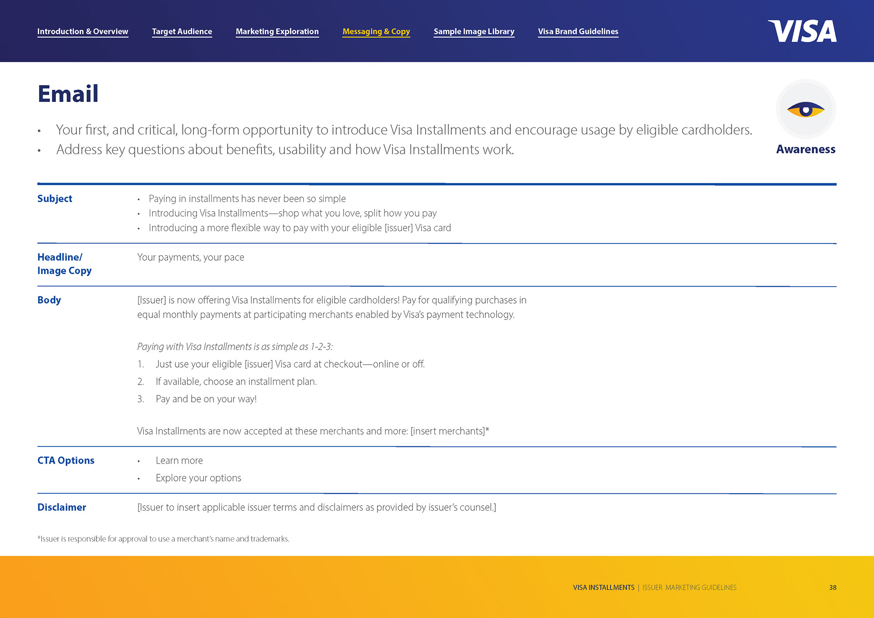This screenshot has height=618, width=874.
Task: Click the Awareness label under eye icon
Action: 805,149
